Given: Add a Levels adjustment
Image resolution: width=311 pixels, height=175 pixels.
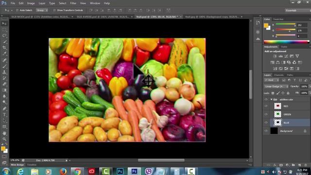Looking at the screenshot, I should coord(280,56).
